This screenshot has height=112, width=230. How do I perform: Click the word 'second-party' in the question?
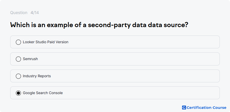[x=109, y=25]
